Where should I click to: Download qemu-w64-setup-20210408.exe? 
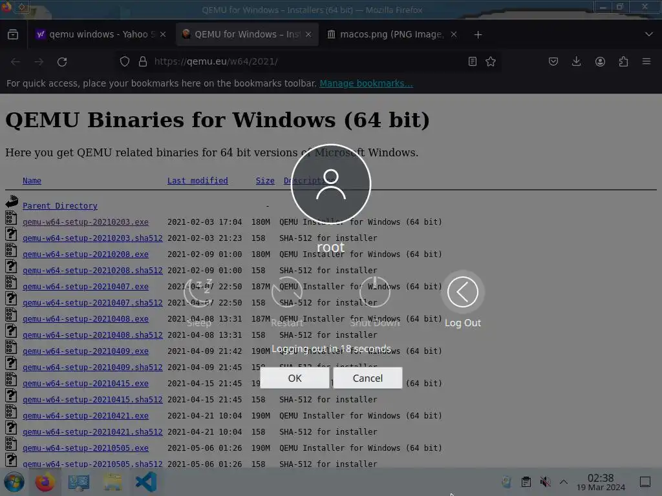(86, 319)
